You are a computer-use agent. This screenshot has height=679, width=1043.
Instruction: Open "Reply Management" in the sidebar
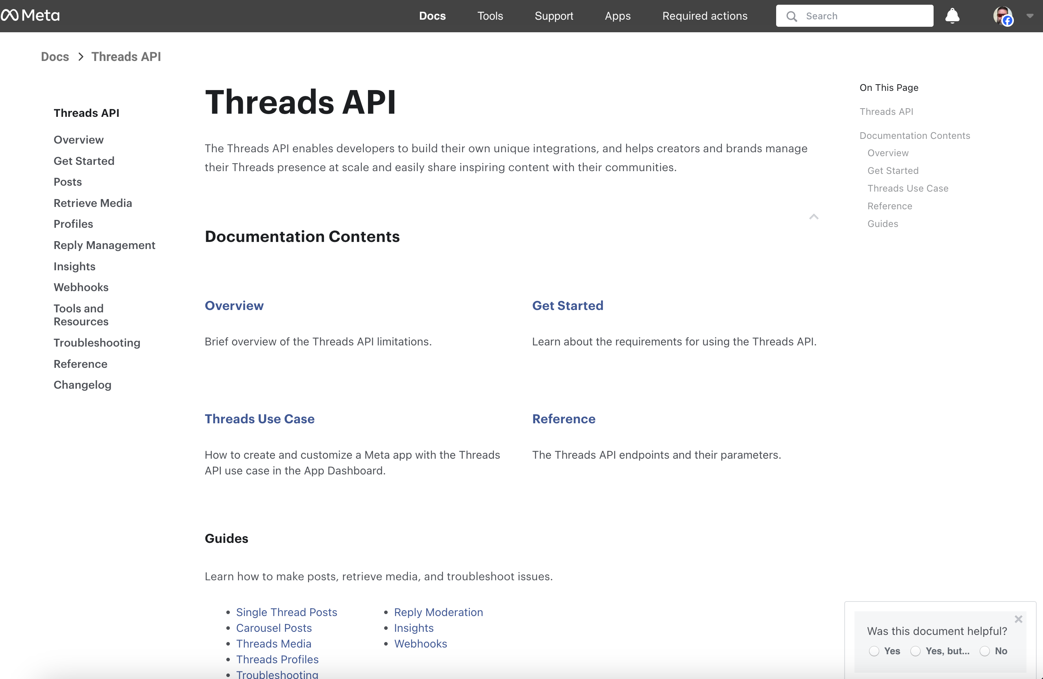104,245
